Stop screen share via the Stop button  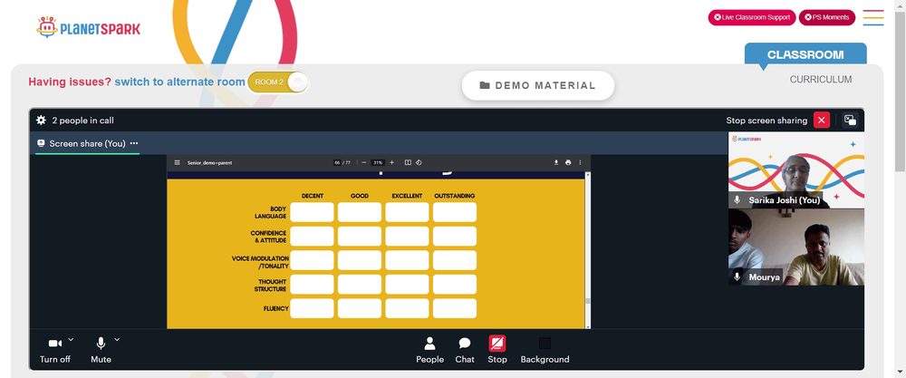[496, 350]
